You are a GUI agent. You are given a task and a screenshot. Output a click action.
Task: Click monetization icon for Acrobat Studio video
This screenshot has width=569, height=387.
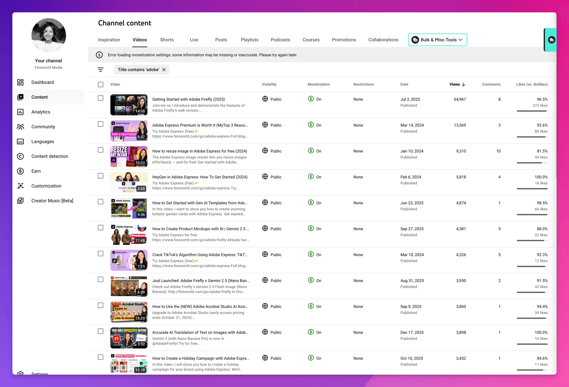point(311,306)
